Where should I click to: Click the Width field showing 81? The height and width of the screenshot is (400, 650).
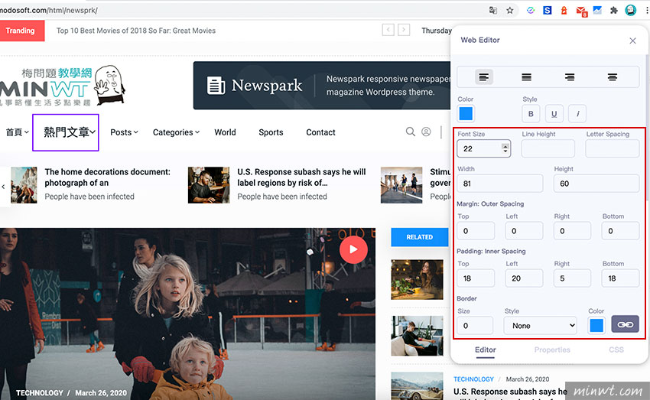click(x=500, y=184)
